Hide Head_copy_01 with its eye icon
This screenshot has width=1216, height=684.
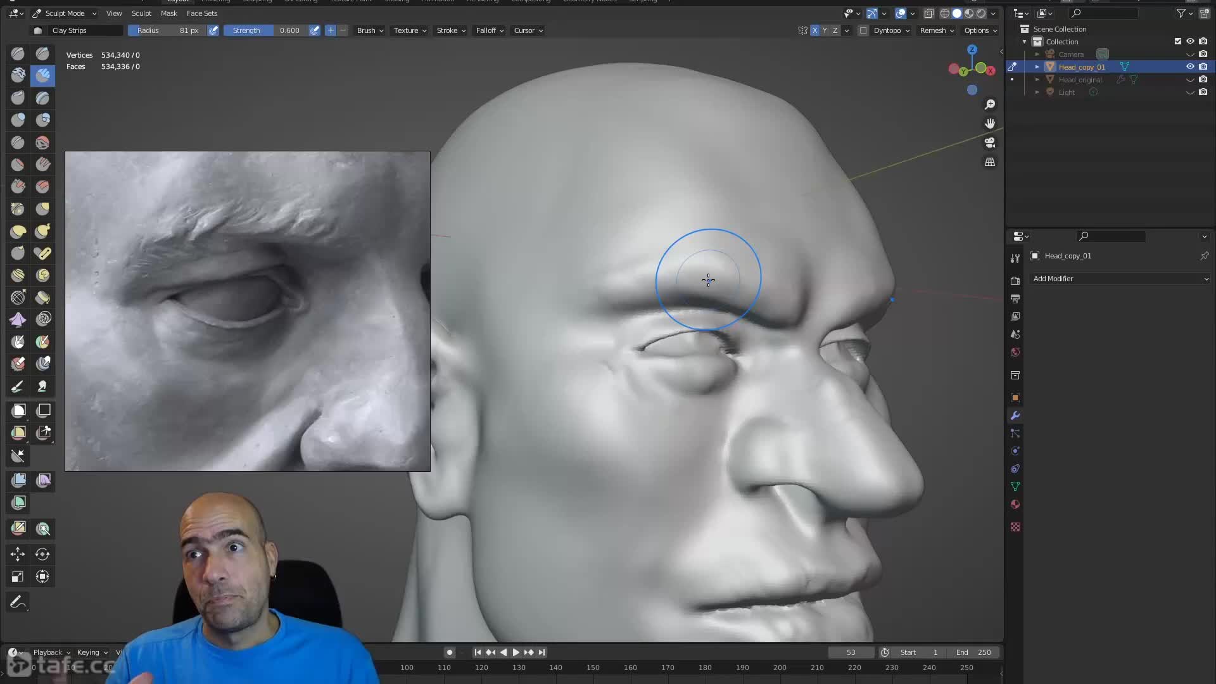tap(1190, 66)
